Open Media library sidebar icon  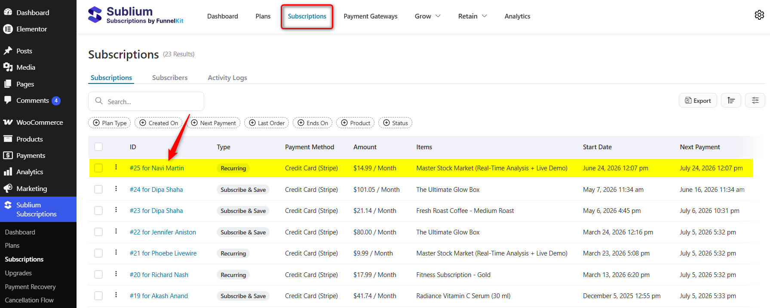click(8, 67)
